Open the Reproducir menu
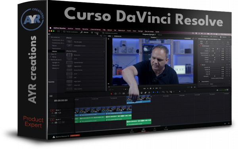The height and width of the screenshot is (149, 238). click(x=121, y=31)
